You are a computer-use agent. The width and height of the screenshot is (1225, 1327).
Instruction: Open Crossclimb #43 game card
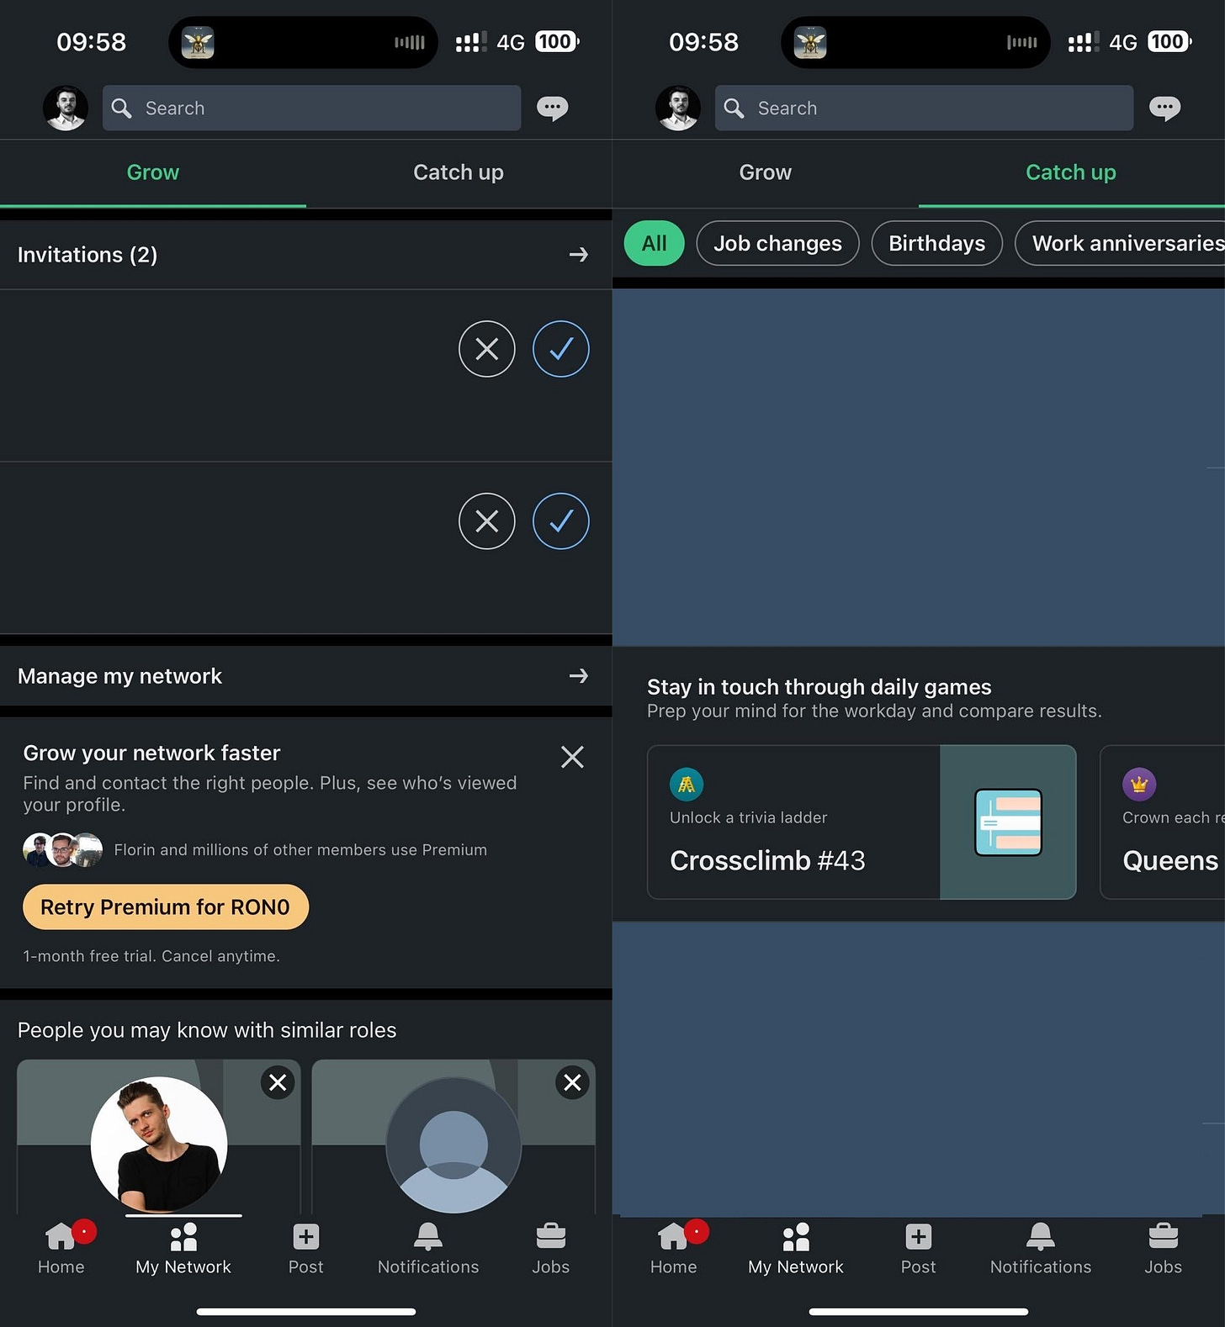(x=862, y=822)
